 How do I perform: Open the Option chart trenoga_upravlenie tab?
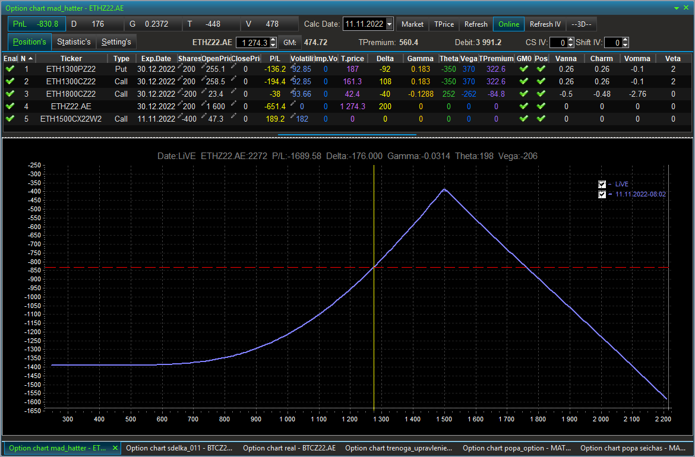click(399, 448)
